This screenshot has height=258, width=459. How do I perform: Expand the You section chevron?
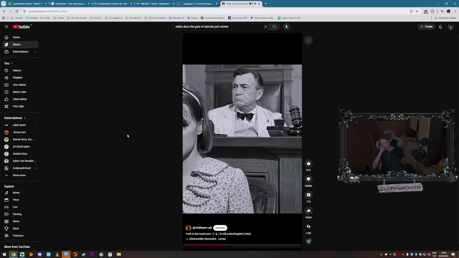tap(11, 63)
